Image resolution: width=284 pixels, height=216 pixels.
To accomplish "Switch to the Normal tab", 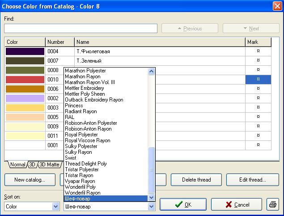I will (17, 165).
